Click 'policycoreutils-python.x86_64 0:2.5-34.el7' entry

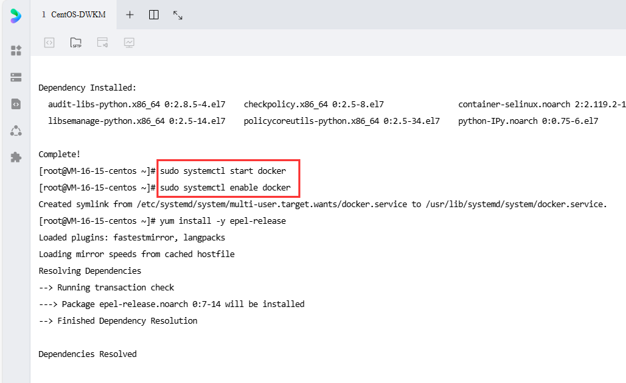(x=342, y=121)
